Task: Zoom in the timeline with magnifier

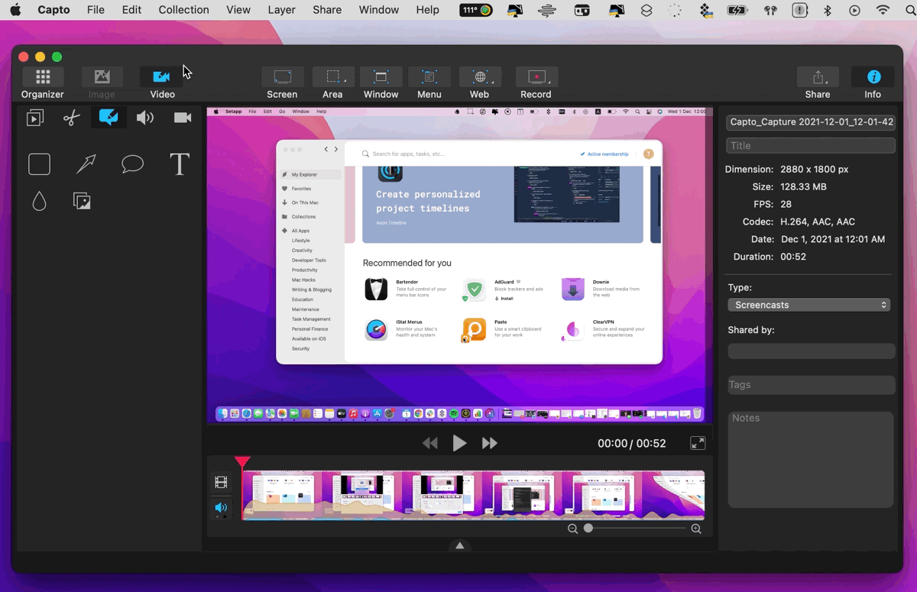Action: (x=696, y=529)
